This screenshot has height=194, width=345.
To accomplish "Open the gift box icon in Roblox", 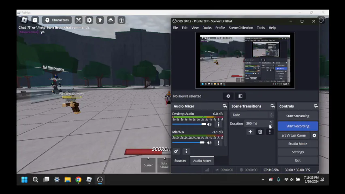I will 121,20.
